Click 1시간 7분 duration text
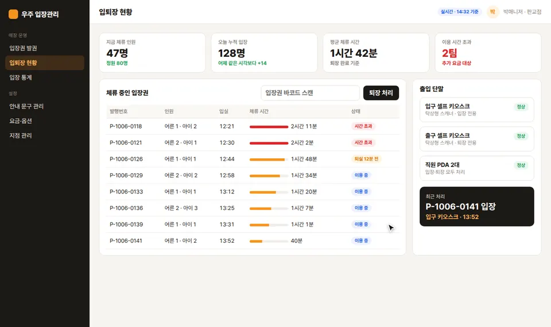The image size is (551, 327). (302, 208)
